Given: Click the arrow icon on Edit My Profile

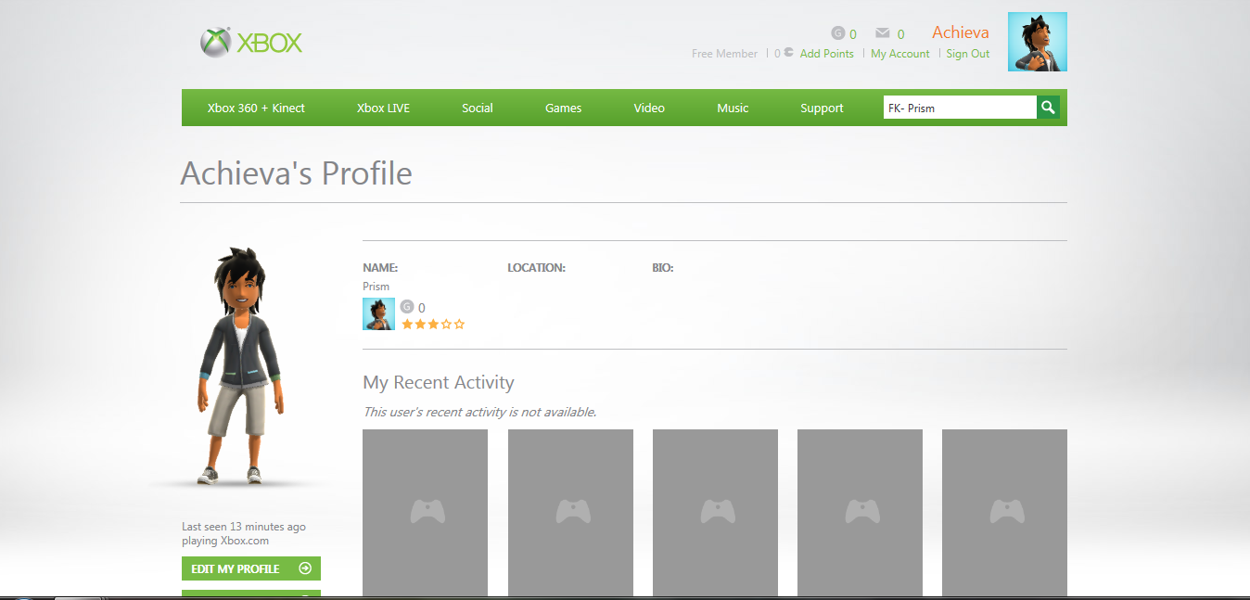Looking at the screenshot, I should point(305,568).
